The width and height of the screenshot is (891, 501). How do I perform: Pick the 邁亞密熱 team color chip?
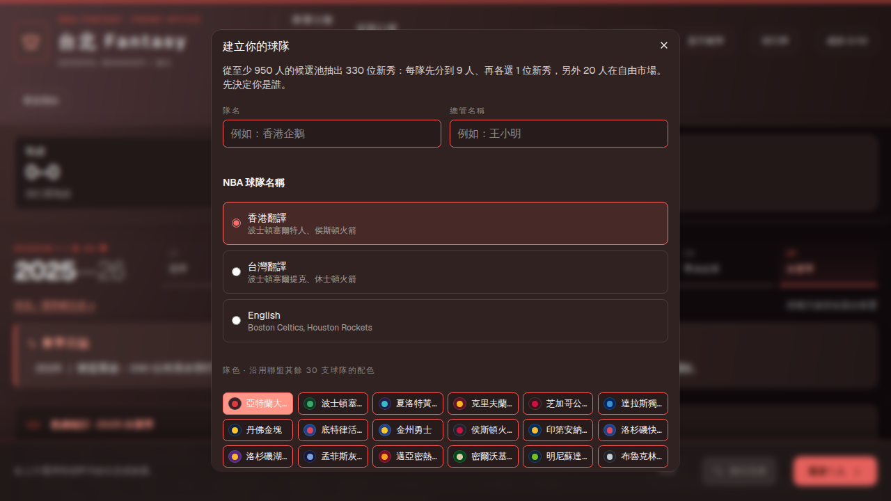tap(408, 456)
